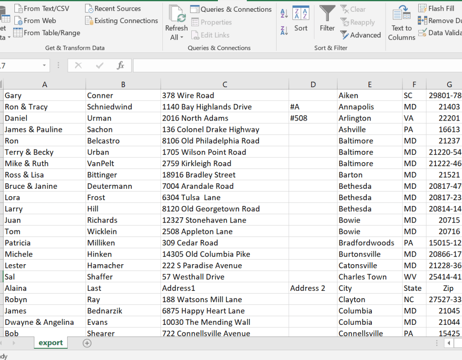Open Queries & Connections pane
The width and height of the screenshot is (462, 360).
[x=231, y=9]
